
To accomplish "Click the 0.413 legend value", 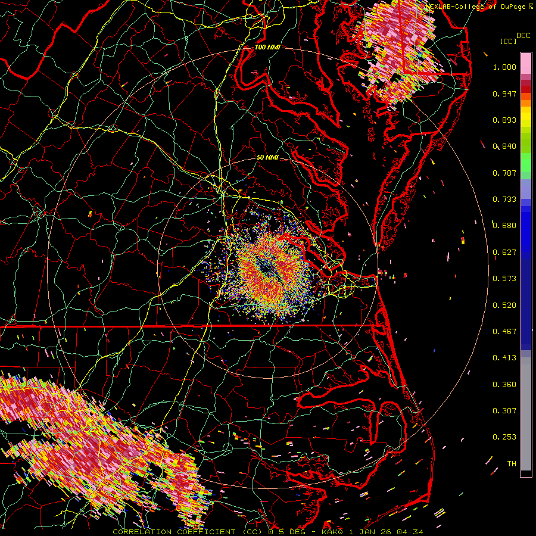I will (504, 358).
